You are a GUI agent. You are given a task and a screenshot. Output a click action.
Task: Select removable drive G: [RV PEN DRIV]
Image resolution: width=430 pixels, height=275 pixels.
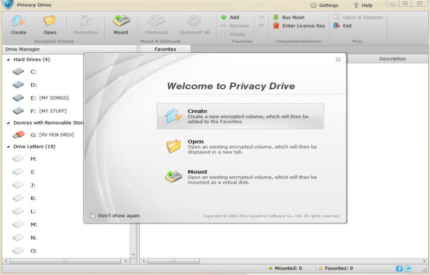(43, 135)
